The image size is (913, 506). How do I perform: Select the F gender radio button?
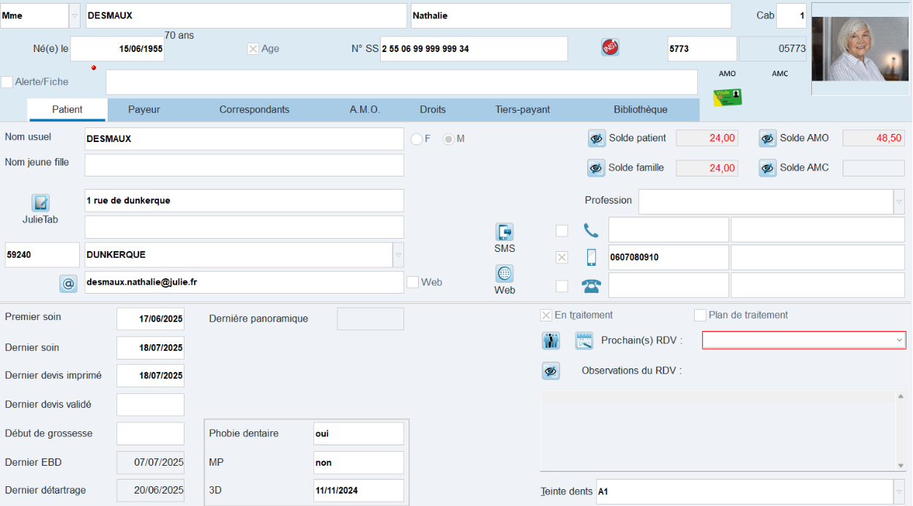[417, 138]
